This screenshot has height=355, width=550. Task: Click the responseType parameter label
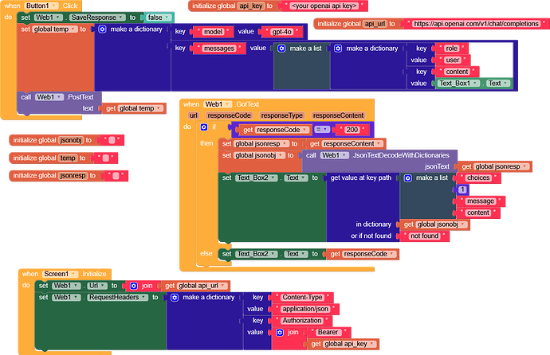click(x=282, y=115)
